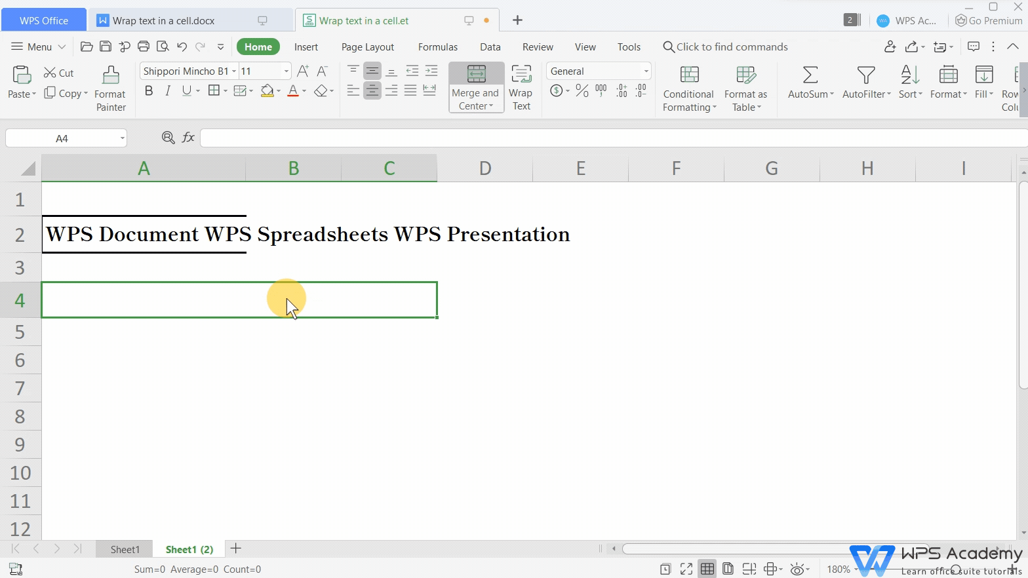This screenshot has width=1028, height=578.
Task: Align cell content to bottom
Action: click(x=391, y=70)
